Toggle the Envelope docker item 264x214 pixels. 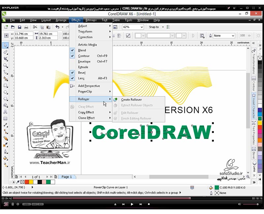(91, 62)
